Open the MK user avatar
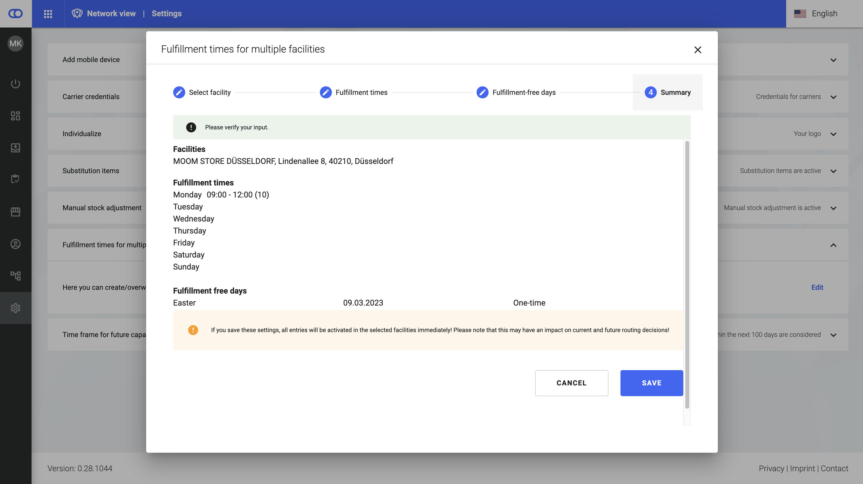The height and width of the screenshot is (484, 863). click(x=16, y=44)
